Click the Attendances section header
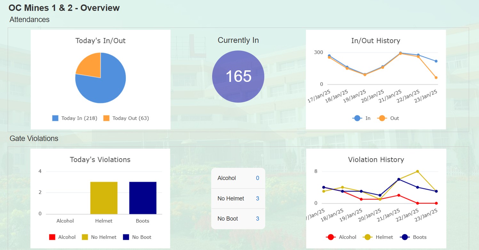Viewport: 479px width, 250px height. coord(29,20)
